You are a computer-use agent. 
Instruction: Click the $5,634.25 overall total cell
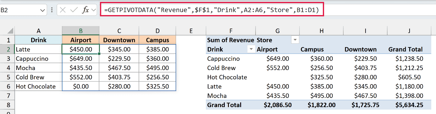coord(409,105)
